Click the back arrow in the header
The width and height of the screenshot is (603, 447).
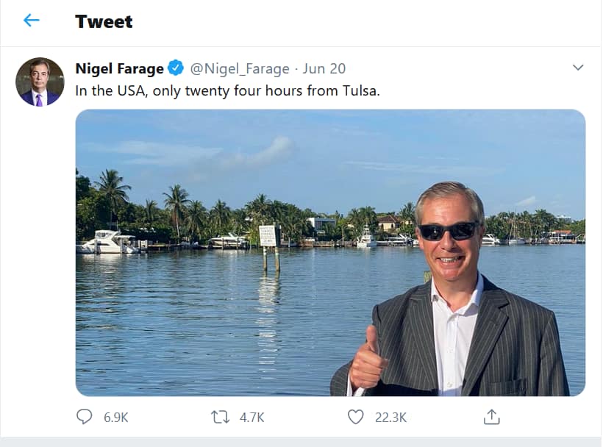[x=31, y=21]
